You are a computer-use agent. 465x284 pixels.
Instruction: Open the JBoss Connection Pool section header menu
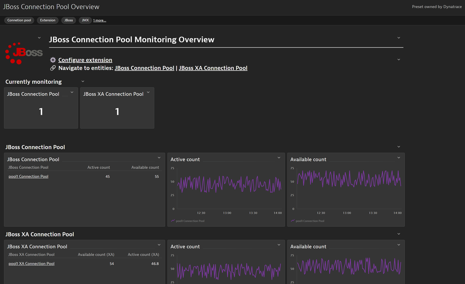click(x=399, y=147)
